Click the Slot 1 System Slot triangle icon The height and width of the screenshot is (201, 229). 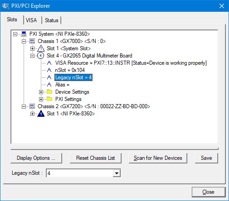pyautogui.click(x=41, y=48)
